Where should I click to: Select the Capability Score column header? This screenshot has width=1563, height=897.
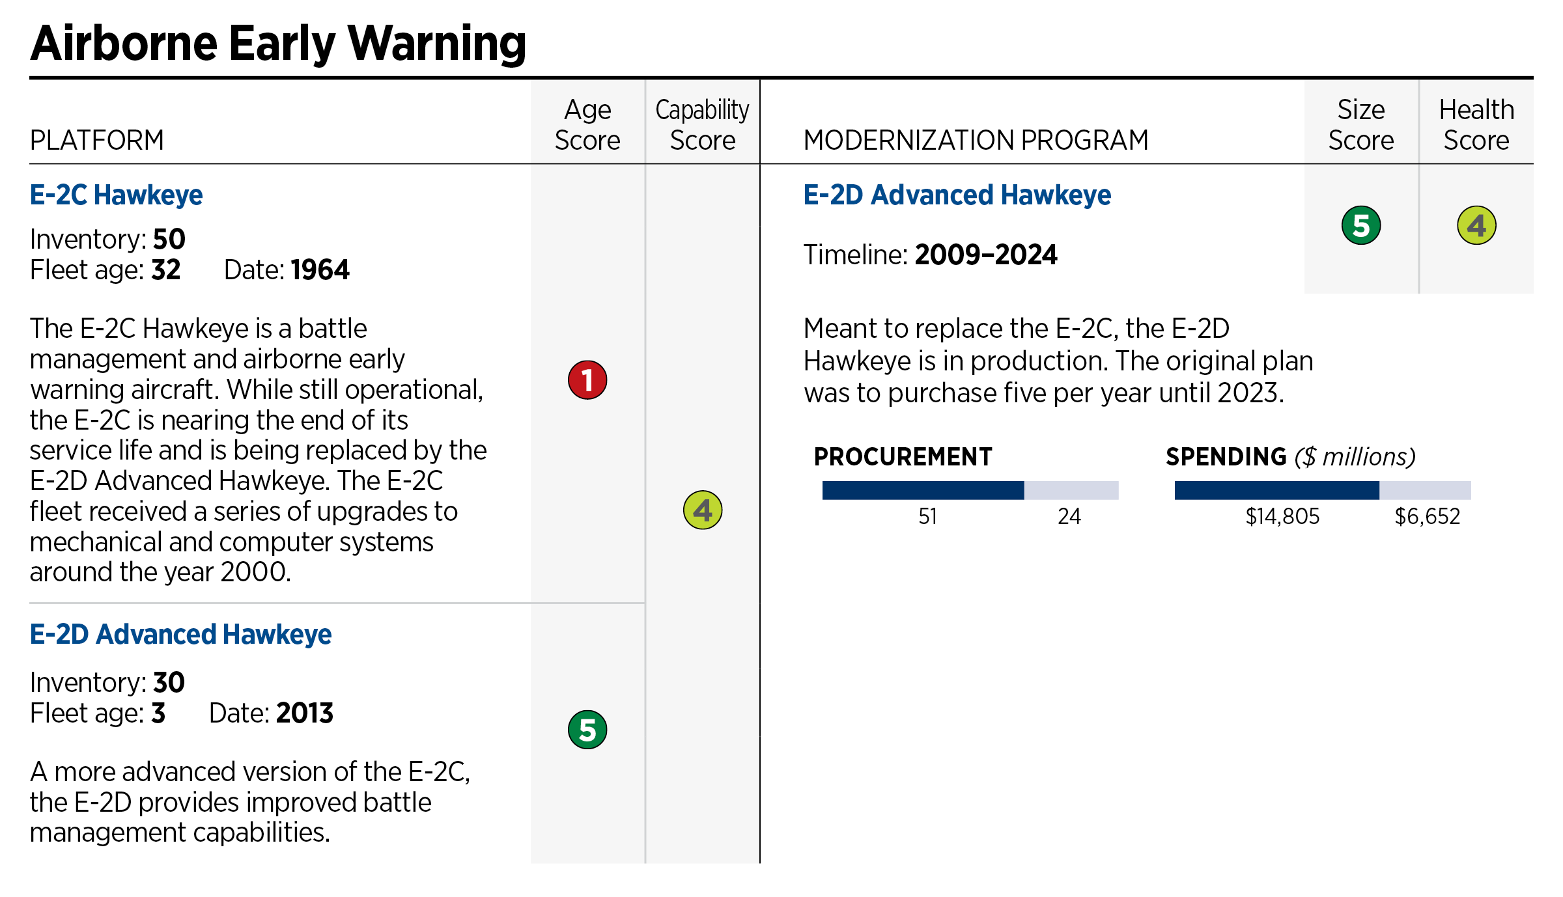coord(703,125)
